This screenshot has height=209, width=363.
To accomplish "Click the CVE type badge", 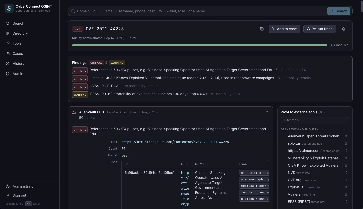I will [x=77, y=29].
